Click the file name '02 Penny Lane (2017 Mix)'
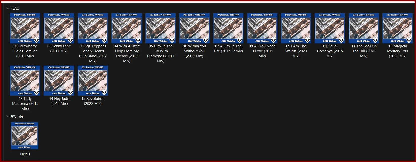Viewport: 416px width, 162px height. click(59, 49)
